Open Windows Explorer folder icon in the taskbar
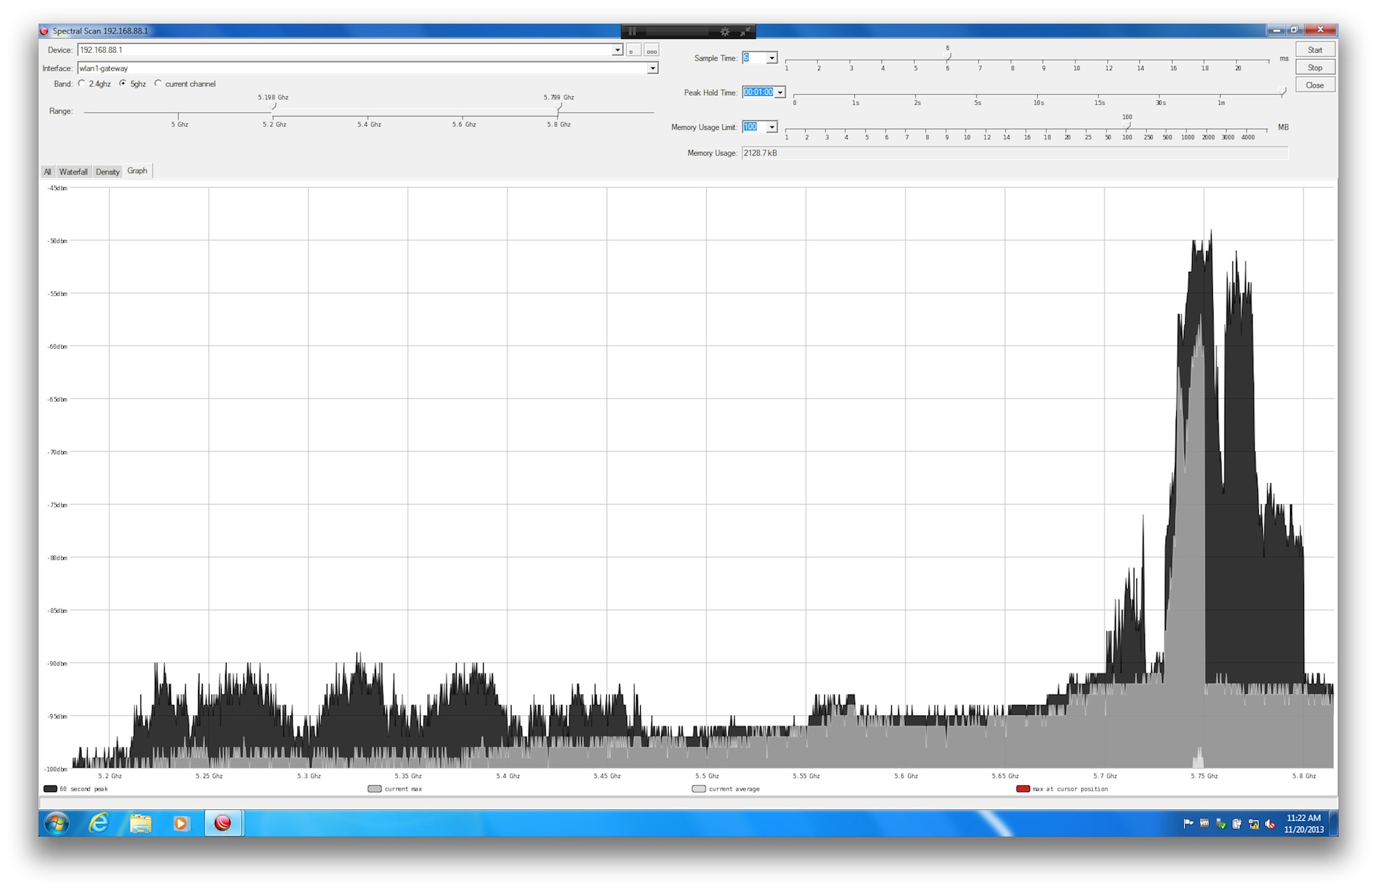This screenshot has height=890, width=1377. 140,823
